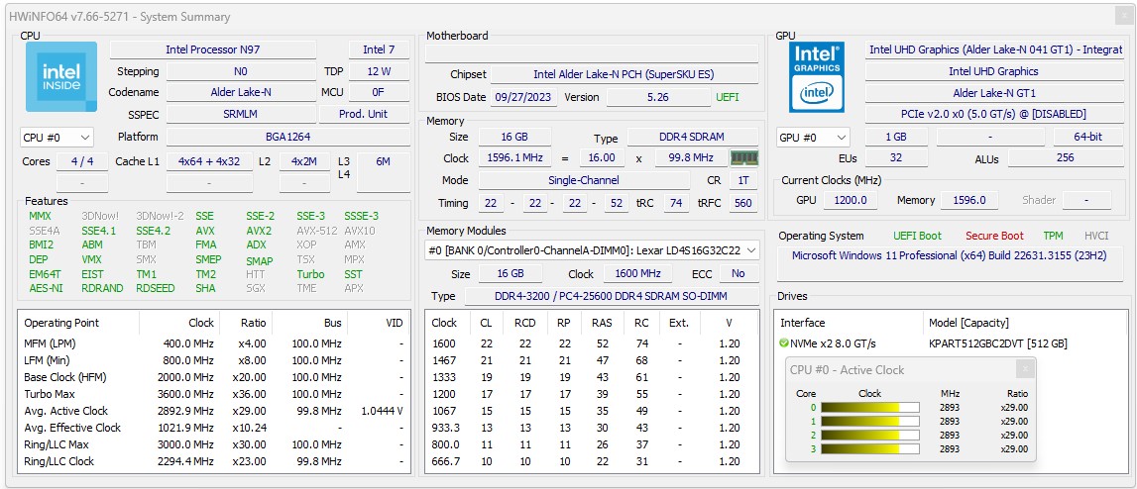Click the PCIe v2.0 x0 DISABLED field
The image size is (1137, 489).
point(993,114)
